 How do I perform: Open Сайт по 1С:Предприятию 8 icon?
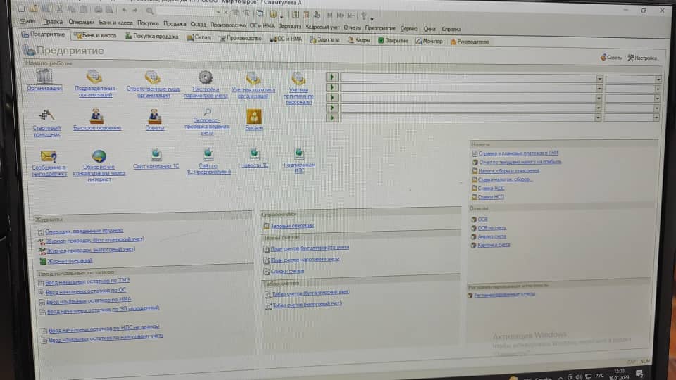click(x=208, y=154)
